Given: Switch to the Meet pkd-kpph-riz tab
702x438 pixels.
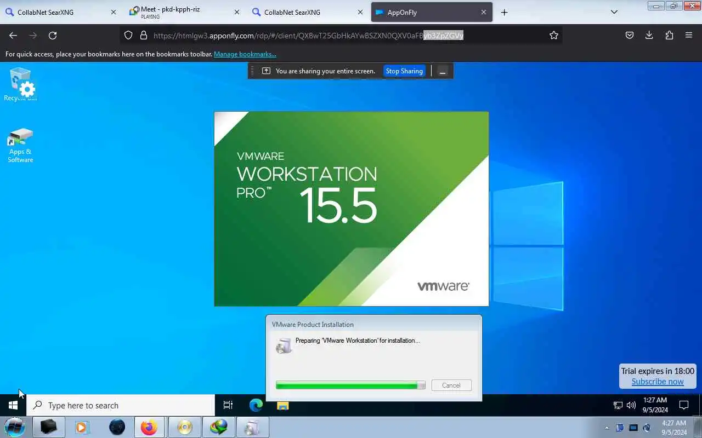Looking at the screenshot, I should [x=184, y=12].
